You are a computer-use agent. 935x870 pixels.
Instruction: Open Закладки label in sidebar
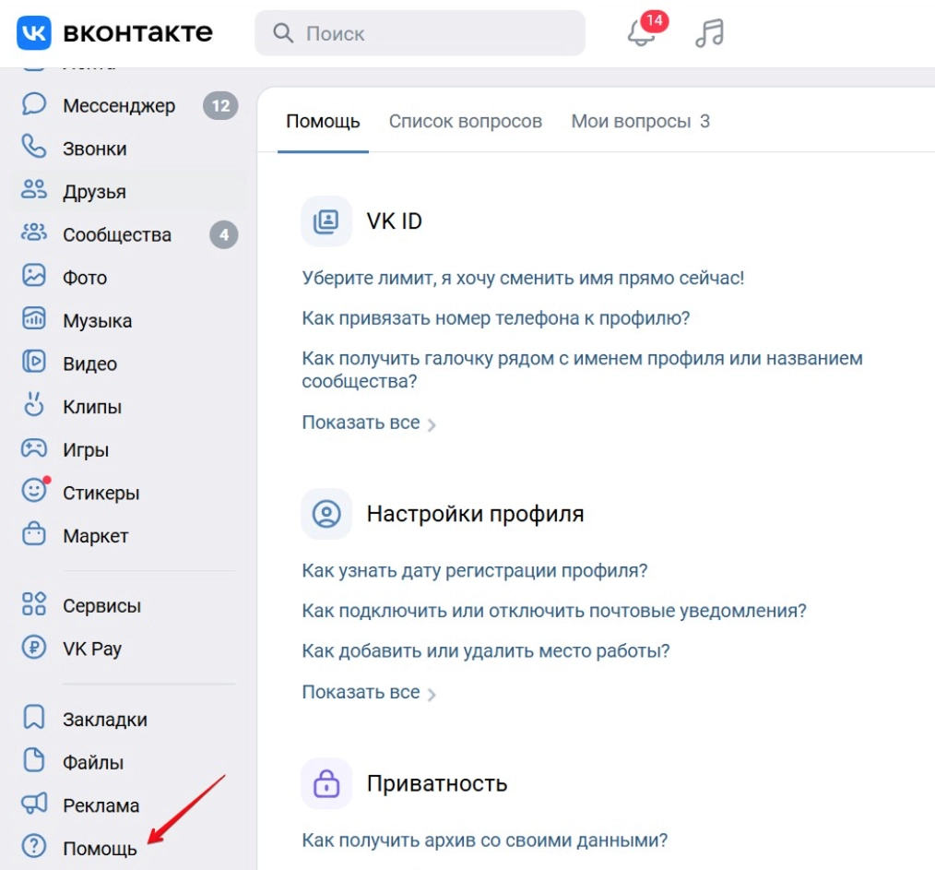click(105, 719)
